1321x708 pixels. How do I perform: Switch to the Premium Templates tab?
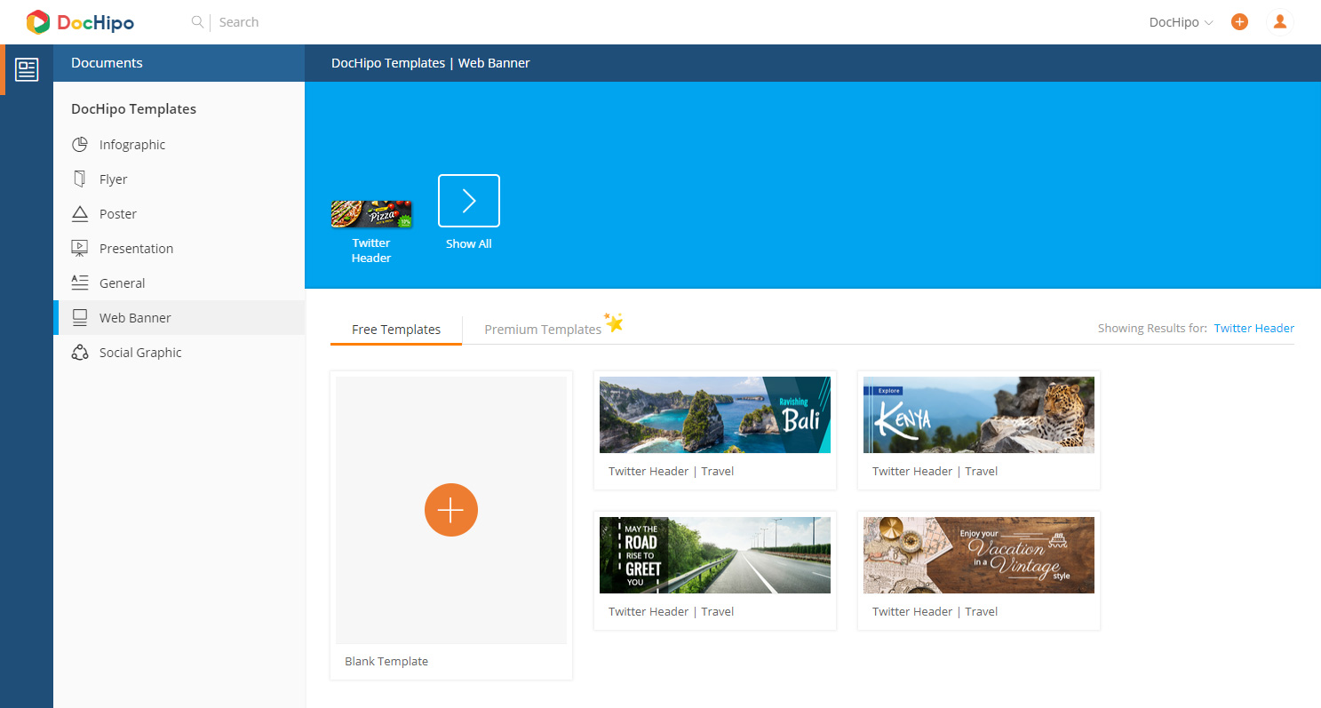point(543,329)
